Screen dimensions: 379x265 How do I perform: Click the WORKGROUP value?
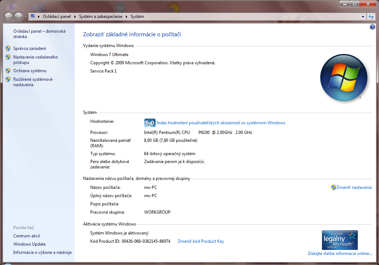point(157,212)
